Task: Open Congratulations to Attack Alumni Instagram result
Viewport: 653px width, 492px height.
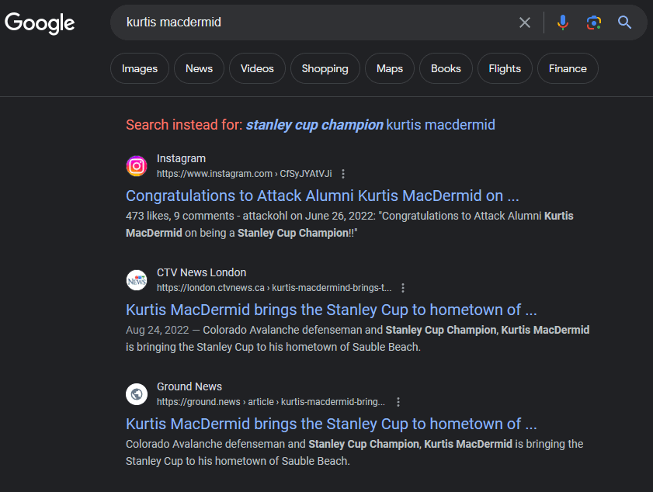Action: 322,196
